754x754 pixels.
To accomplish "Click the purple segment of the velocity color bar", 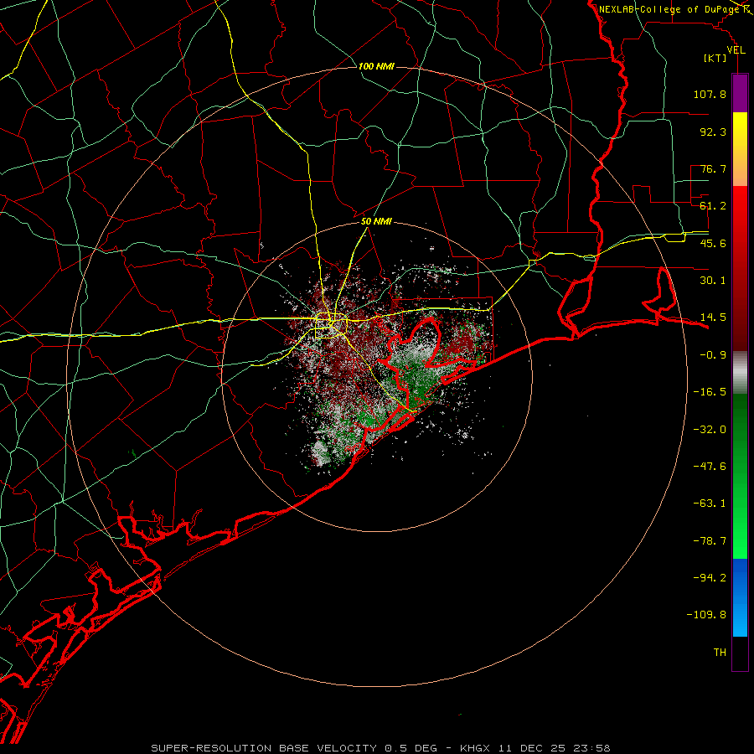I will tap(740, 94).
